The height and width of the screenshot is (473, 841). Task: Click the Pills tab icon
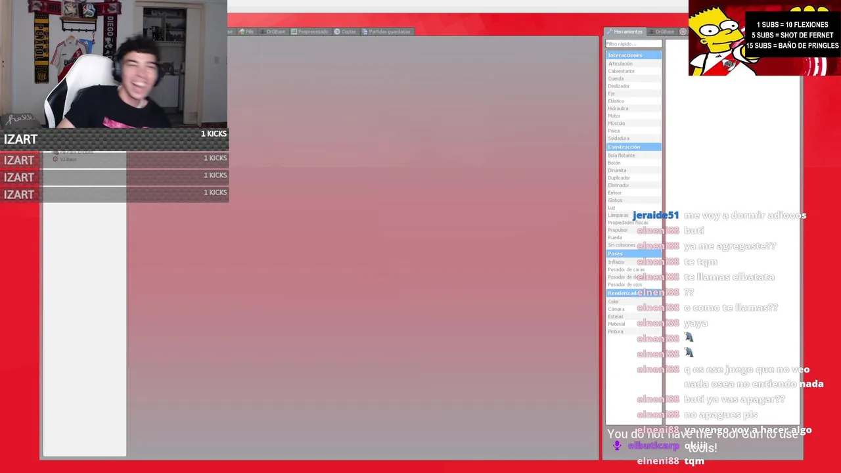(242, 32)
